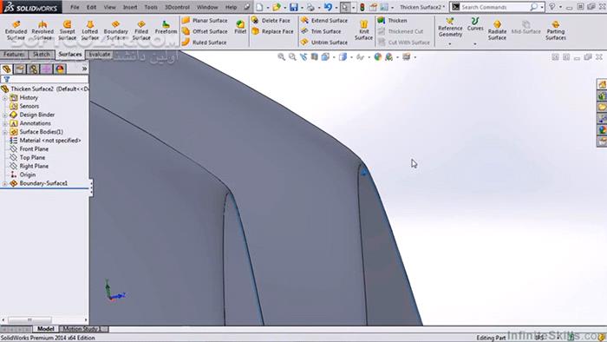Click the Planar Surface command
Screen dimensions: 607x342
205,20
